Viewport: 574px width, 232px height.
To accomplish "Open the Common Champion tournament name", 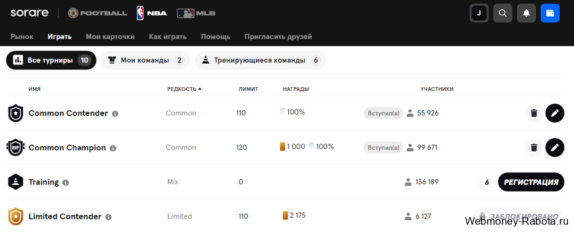I will click(x=67, y=147).
